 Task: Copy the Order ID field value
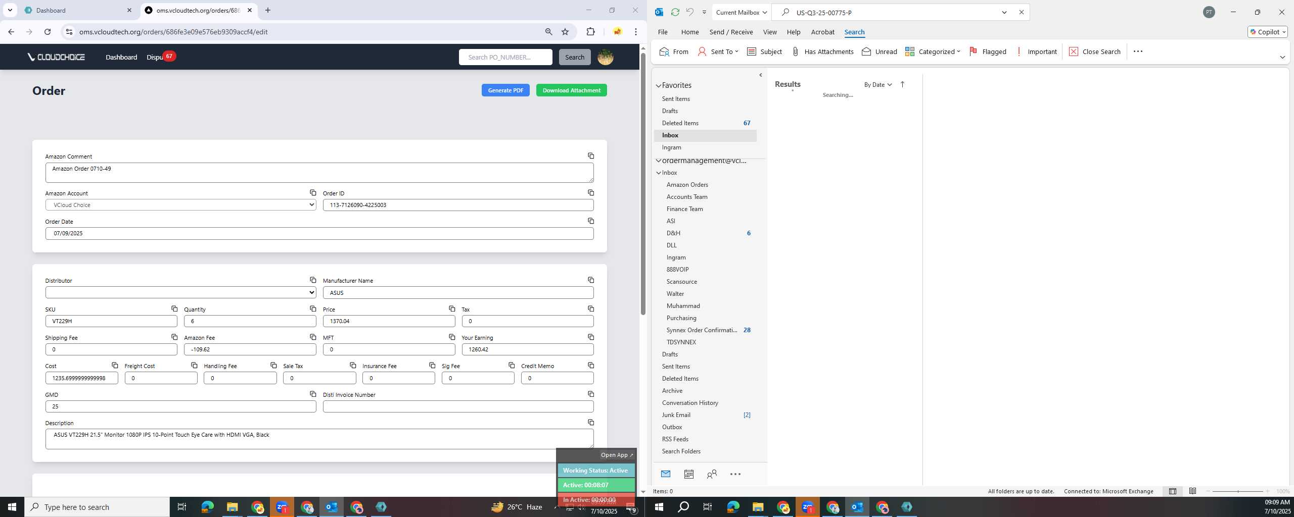(x=590, y=193)
